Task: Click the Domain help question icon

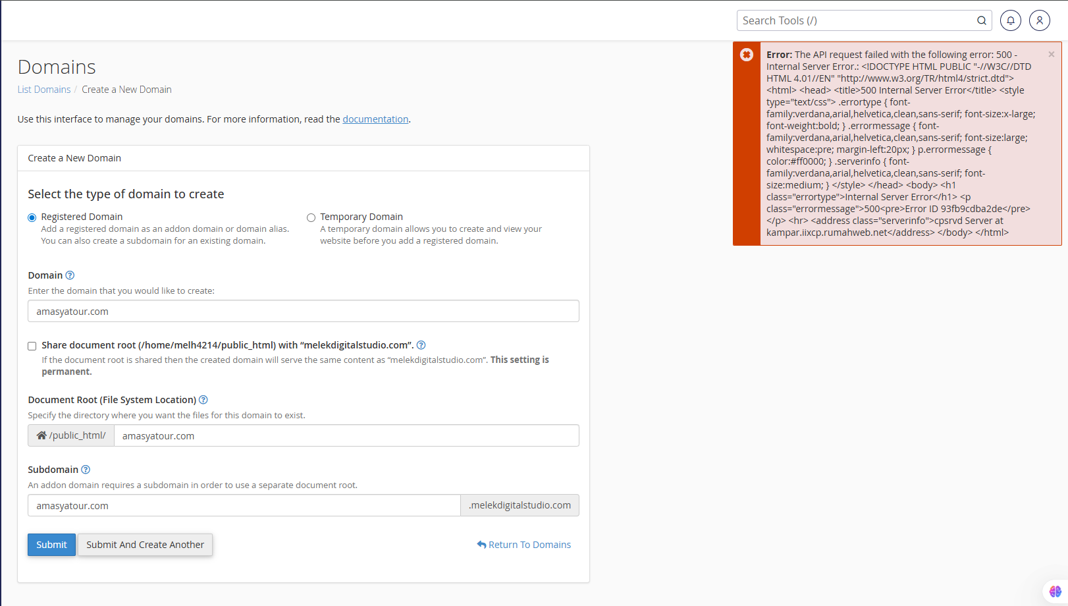Action: (70, 275)
